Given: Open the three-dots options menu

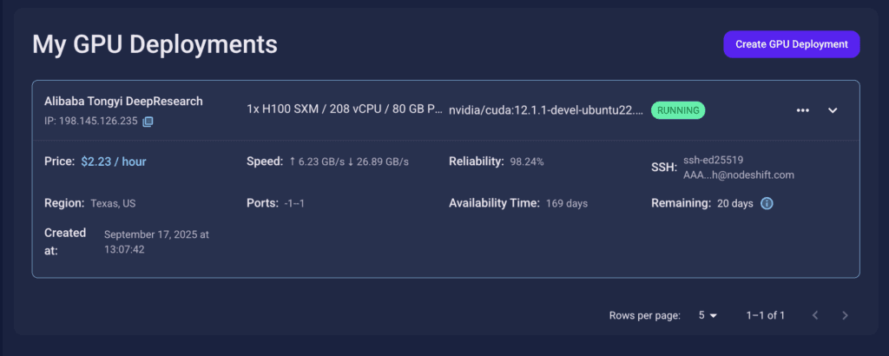Looking at the screenshot, I should point(803,110).
